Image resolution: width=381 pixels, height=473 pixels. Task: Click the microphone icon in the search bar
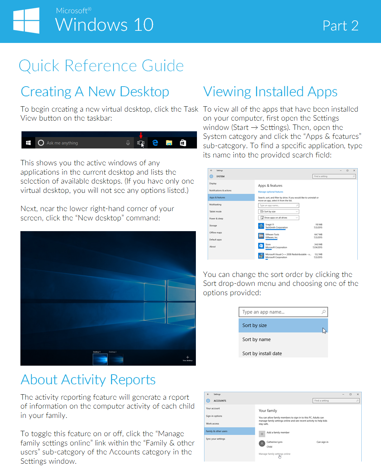[x=128, y=142]
